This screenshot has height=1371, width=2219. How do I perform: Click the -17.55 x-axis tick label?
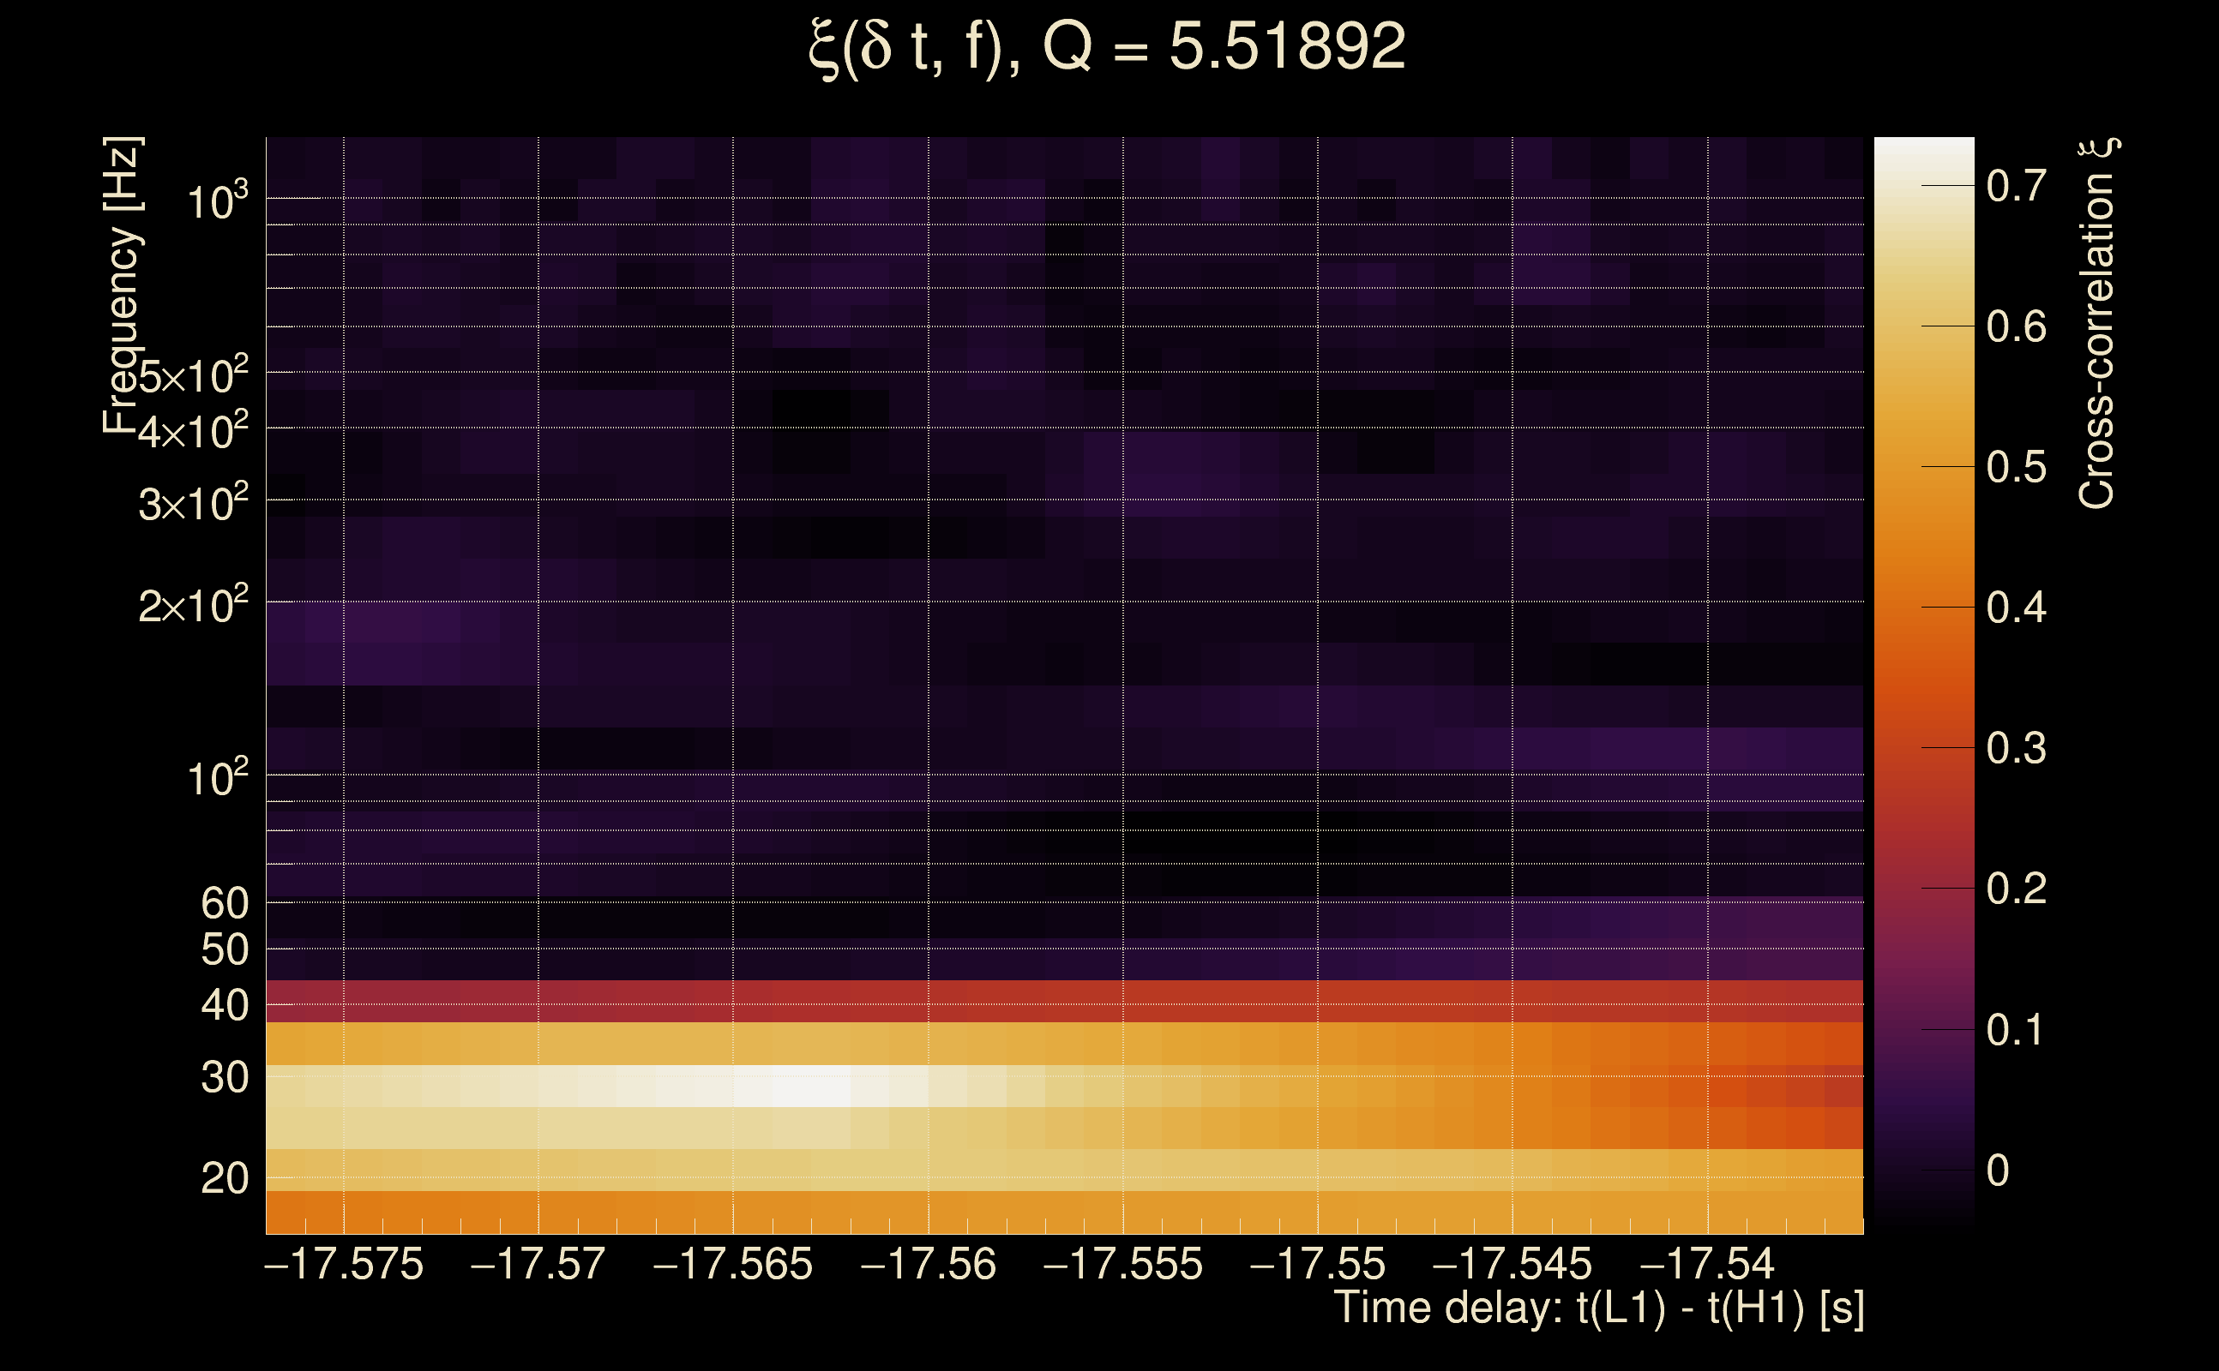[x=1317, y=1264]
